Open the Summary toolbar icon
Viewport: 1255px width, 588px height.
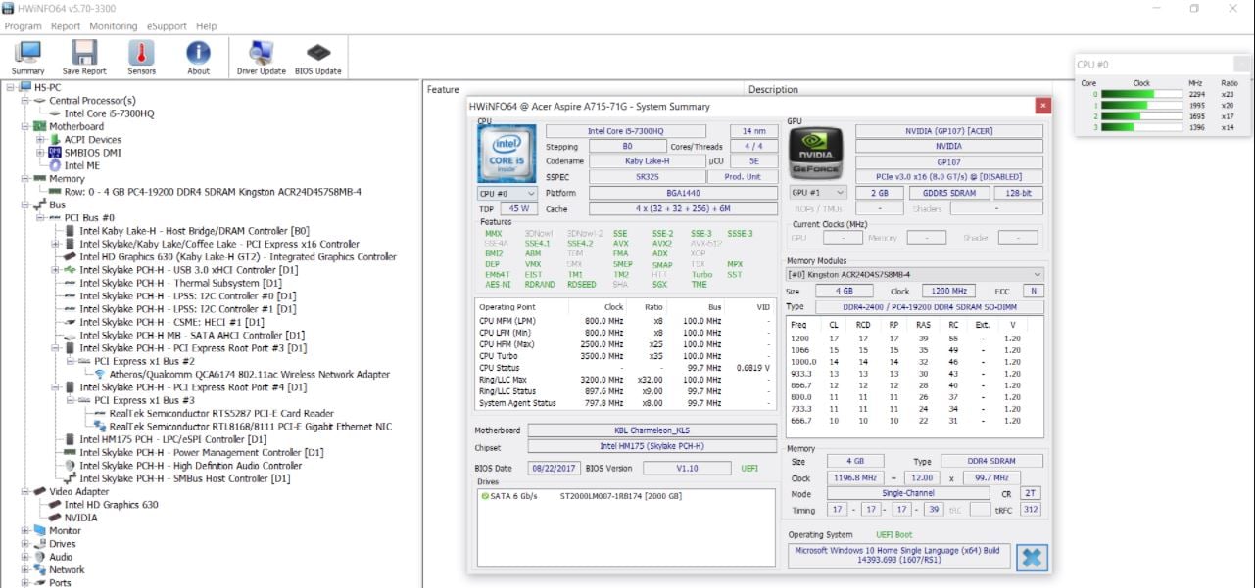[27, 58]
